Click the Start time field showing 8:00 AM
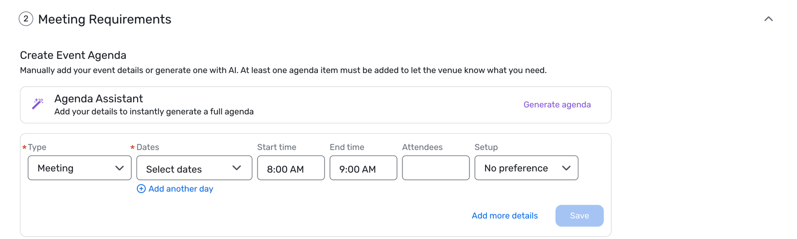This screenshot has height=239, width=797. pyautogui.click(x=291, y=168)
